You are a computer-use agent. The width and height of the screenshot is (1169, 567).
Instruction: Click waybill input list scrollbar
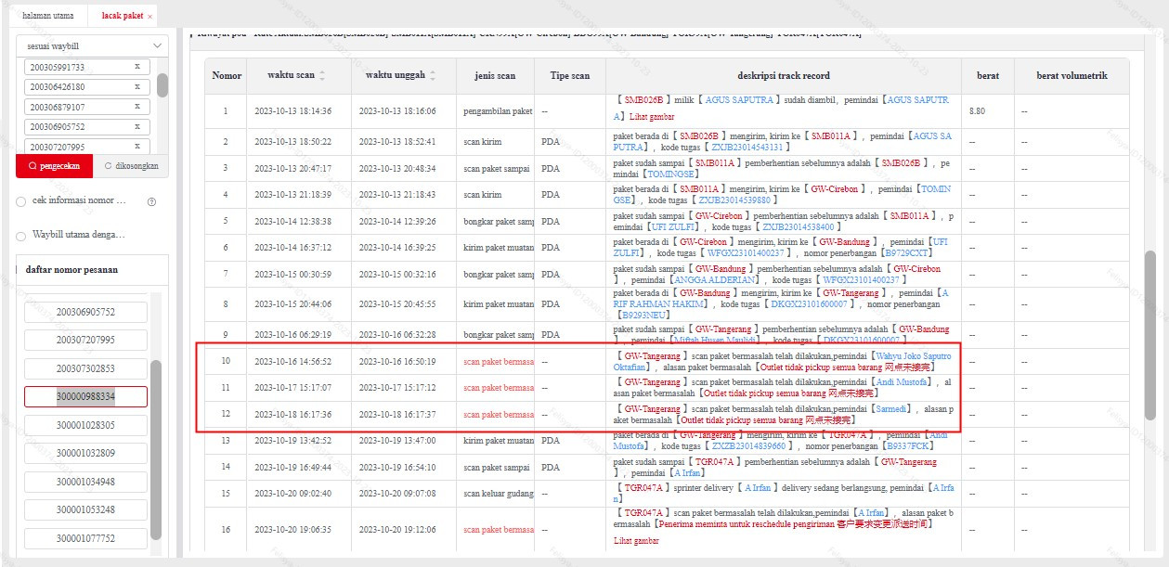pyautogui.click(x=162, y=85)
